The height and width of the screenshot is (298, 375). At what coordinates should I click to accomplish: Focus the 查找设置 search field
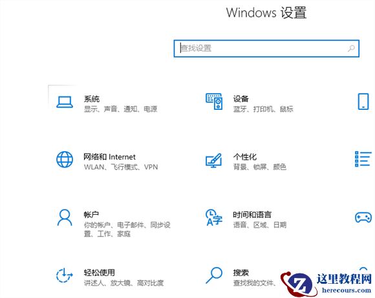tap(266, 48)
